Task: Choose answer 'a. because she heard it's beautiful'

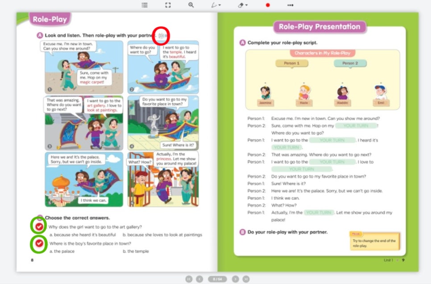Action: 83,235
